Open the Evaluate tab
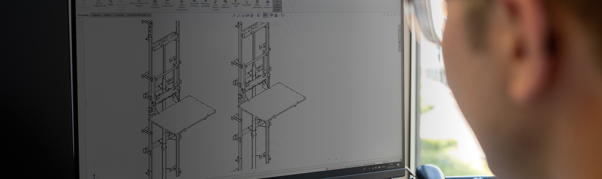This screenshot has height=179, width=602. pos(119,15)
